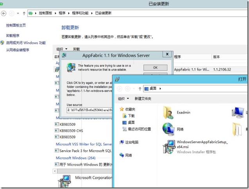The width and height of the screenshot is (249, 189).
Task: Click shield icon beside Windows features link
Action: [x=2, y=43]
